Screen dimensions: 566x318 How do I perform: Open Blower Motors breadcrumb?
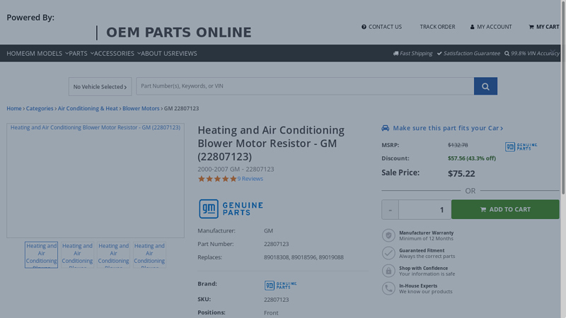point(141,109)
